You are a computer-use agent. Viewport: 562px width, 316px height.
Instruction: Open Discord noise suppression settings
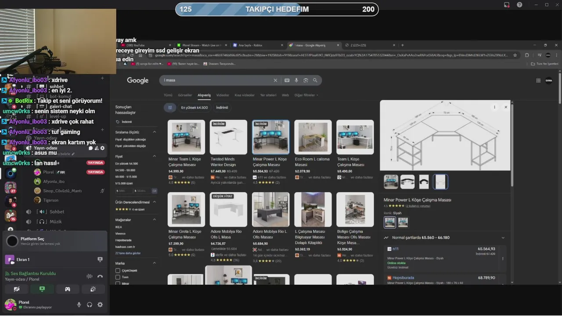point(90,276)
